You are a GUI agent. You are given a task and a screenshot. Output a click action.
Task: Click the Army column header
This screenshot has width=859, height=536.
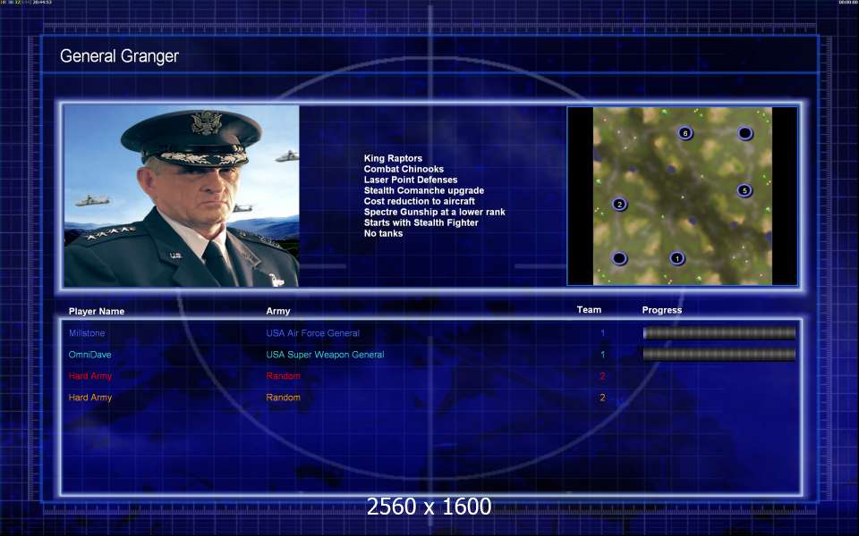(x=278, y=311)
